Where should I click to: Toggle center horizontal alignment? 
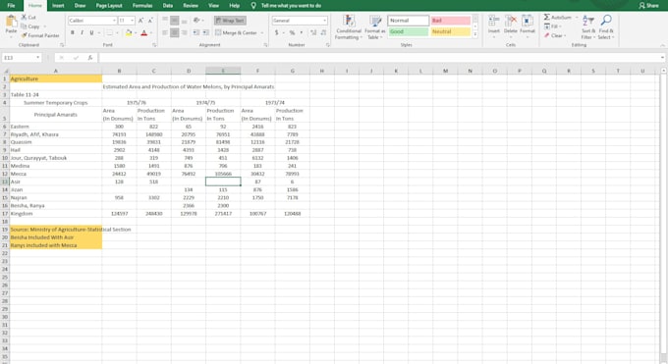175,32
